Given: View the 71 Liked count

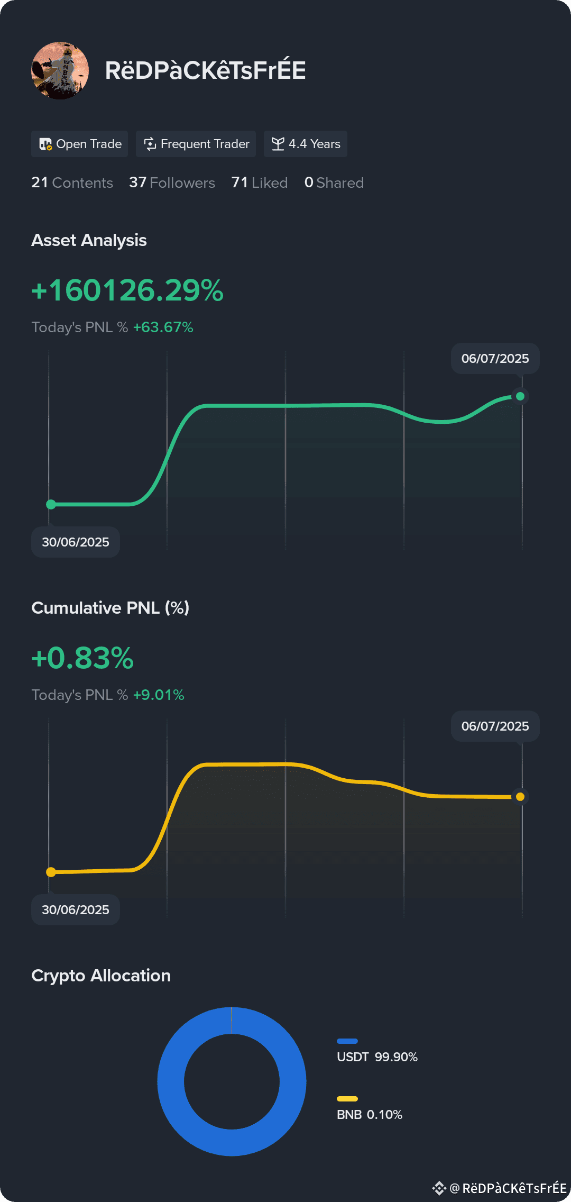Looking at the screenshot, I should [x=260, y=183].
